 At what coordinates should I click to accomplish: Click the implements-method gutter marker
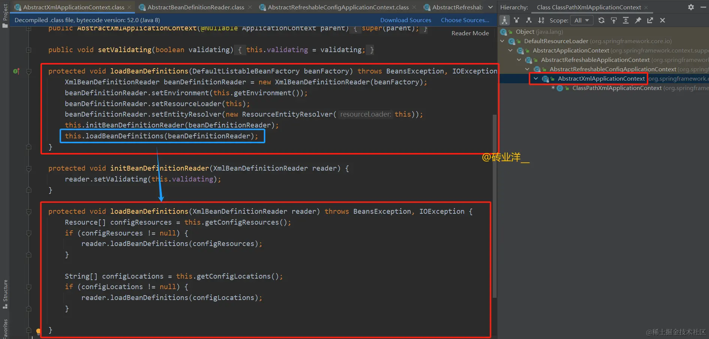click(x=16, y=71)
